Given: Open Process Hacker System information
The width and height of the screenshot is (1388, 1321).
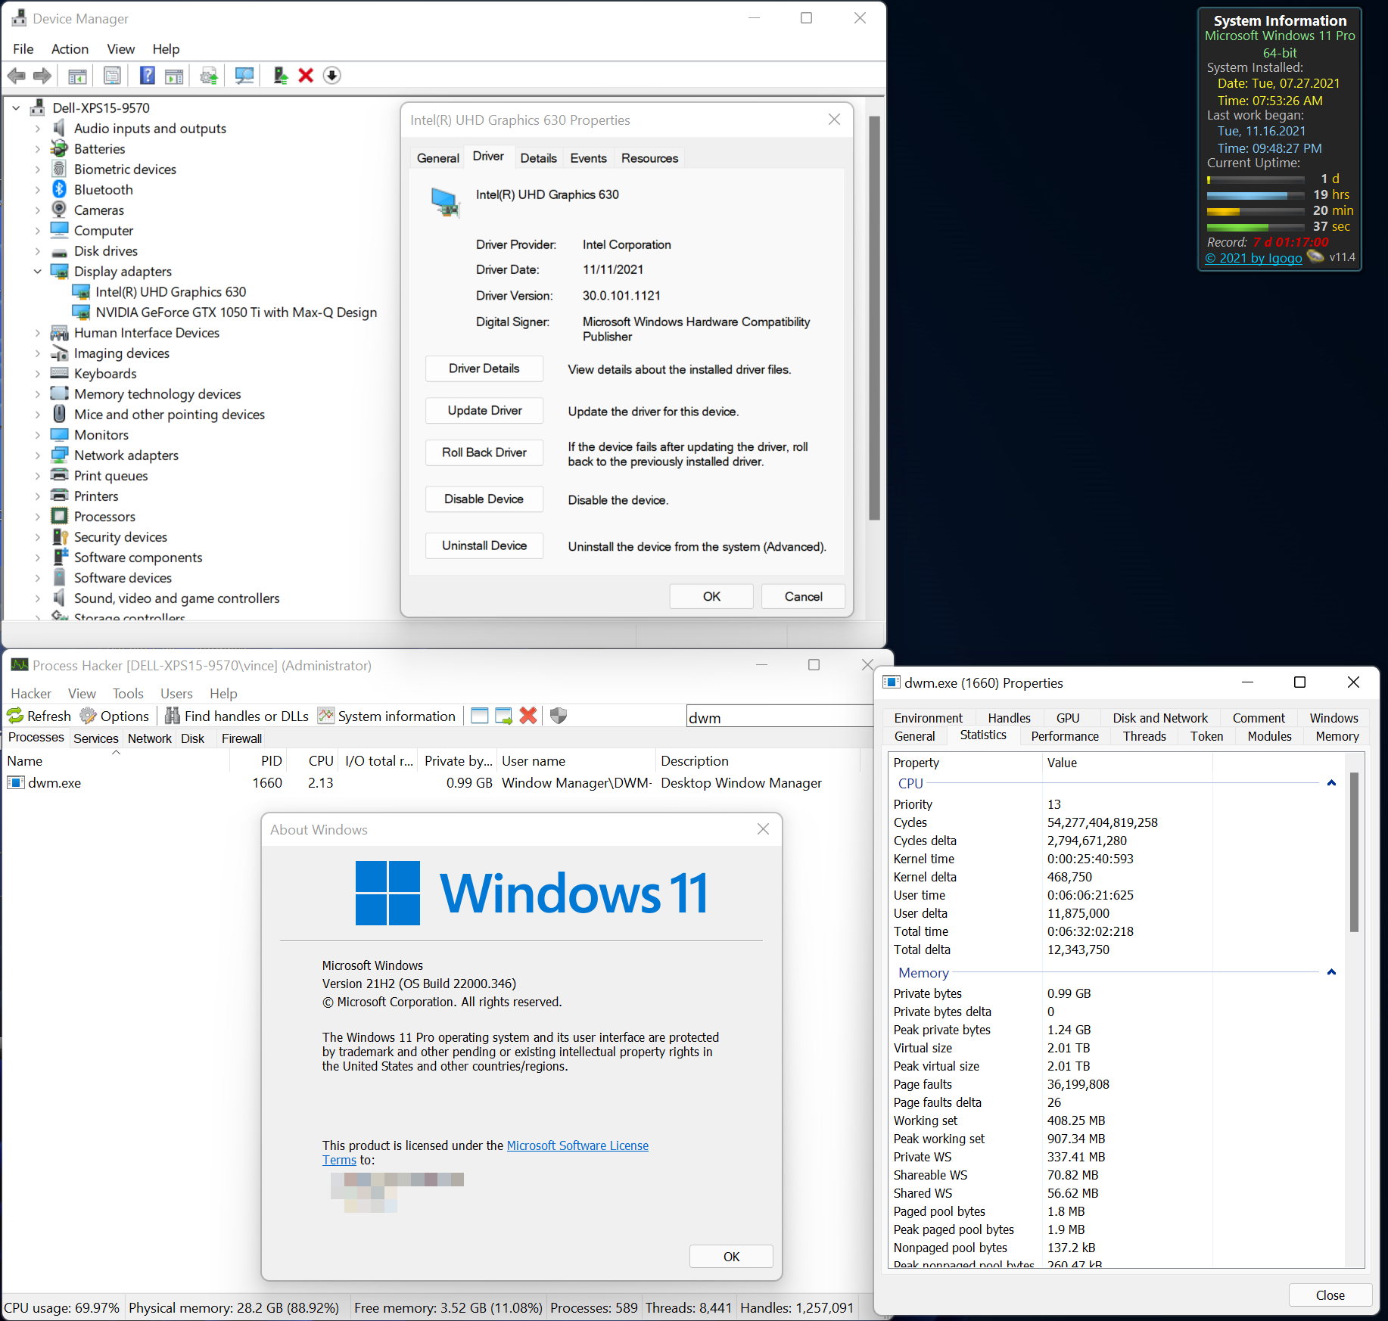Looking at the screenshot, I should (x=387, y=715).
